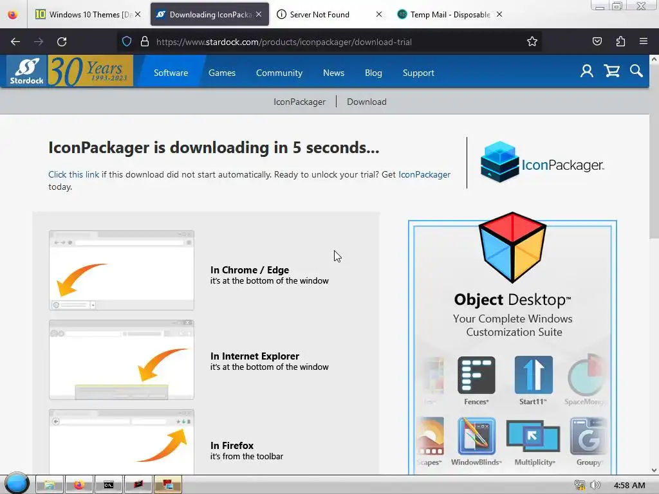Image resolution: width=659 pixels, height=494 pixels.
Task: Click the Firefox instruction thumbnail
Action: (x=122, y=442)
